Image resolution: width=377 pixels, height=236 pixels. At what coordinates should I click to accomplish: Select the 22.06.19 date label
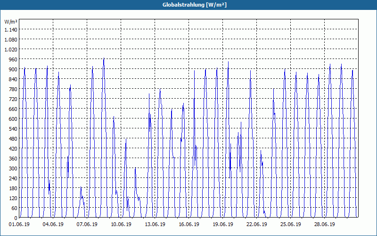click(256, 224)
